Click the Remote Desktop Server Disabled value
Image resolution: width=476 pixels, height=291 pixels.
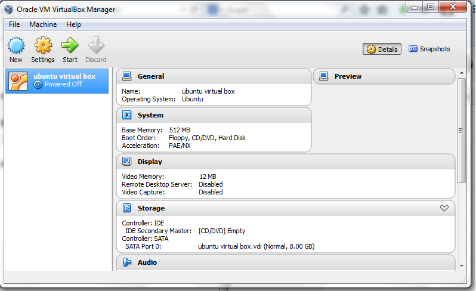pos(211,184)
